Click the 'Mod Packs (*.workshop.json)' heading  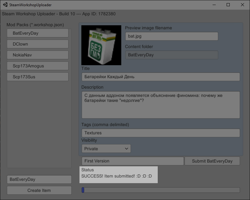pyautogui.click(x=35, y=25)
